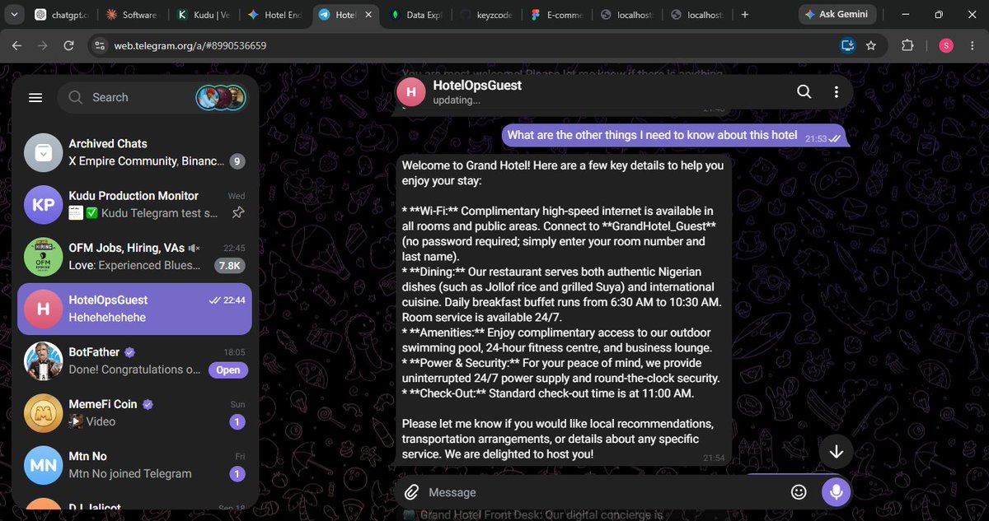Open the BotFather chat
The height and width of the screenshot is (521, 989).
point(134,361)
